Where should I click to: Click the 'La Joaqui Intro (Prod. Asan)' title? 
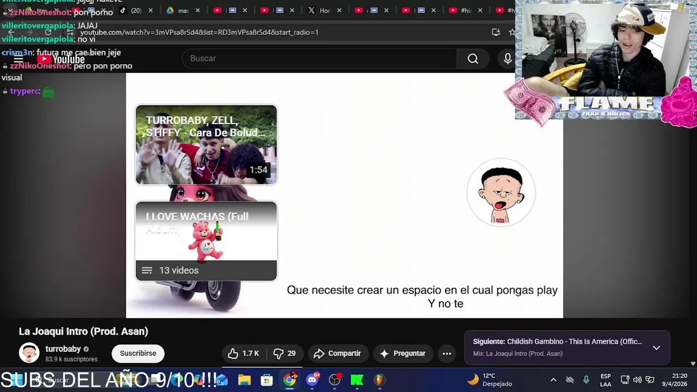83,331
